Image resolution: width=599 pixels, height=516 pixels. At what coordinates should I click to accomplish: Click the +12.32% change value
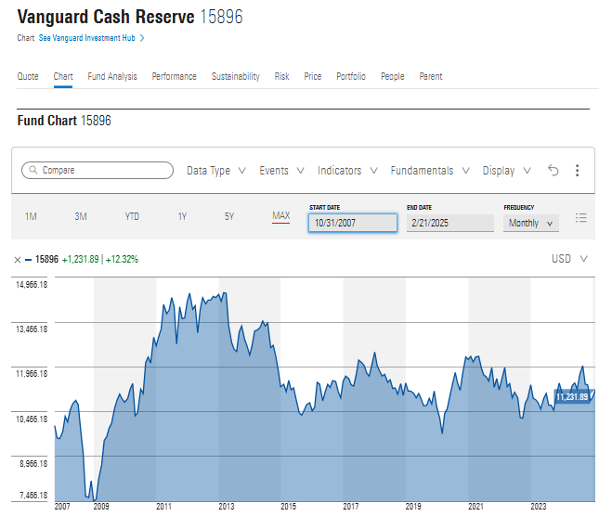click(122, 260)
